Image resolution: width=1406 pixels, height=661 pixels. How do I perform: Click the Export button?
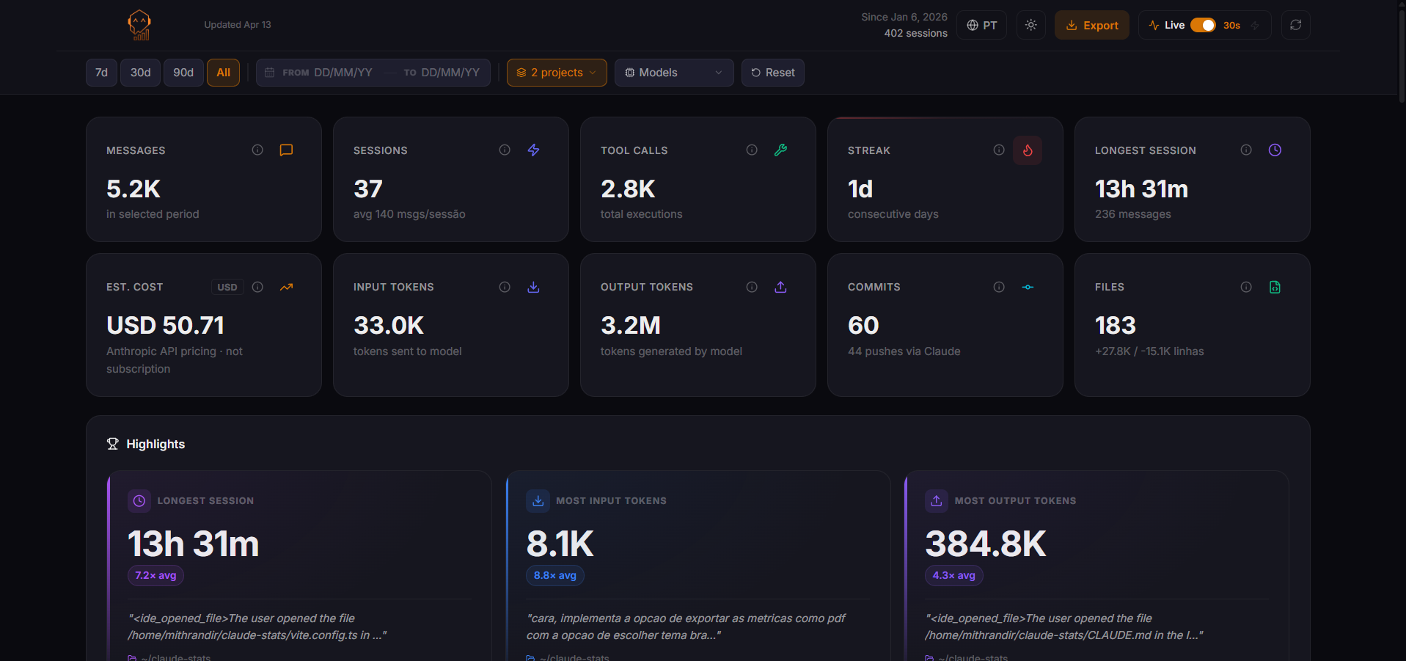[1091, 24]
